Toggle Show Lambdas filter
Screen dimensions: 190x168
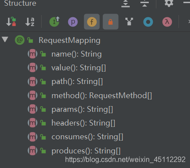[167, 22]
